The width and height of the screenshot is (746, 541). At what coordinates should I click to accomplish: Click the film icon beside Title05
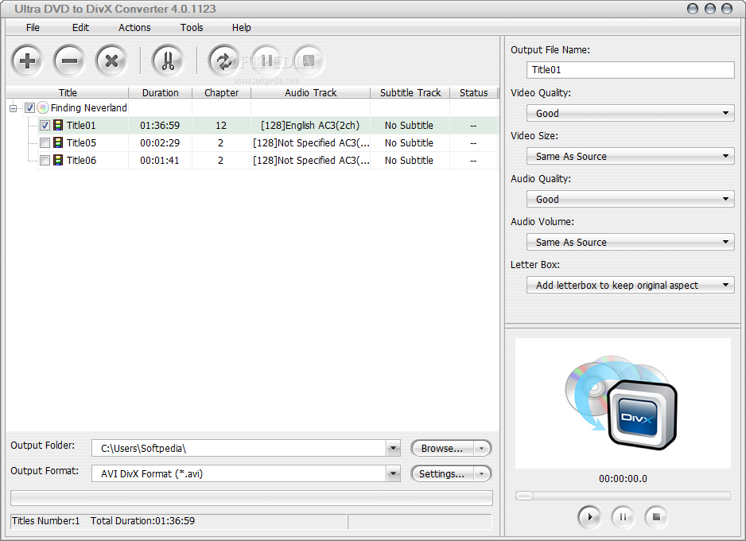(58, 142)
